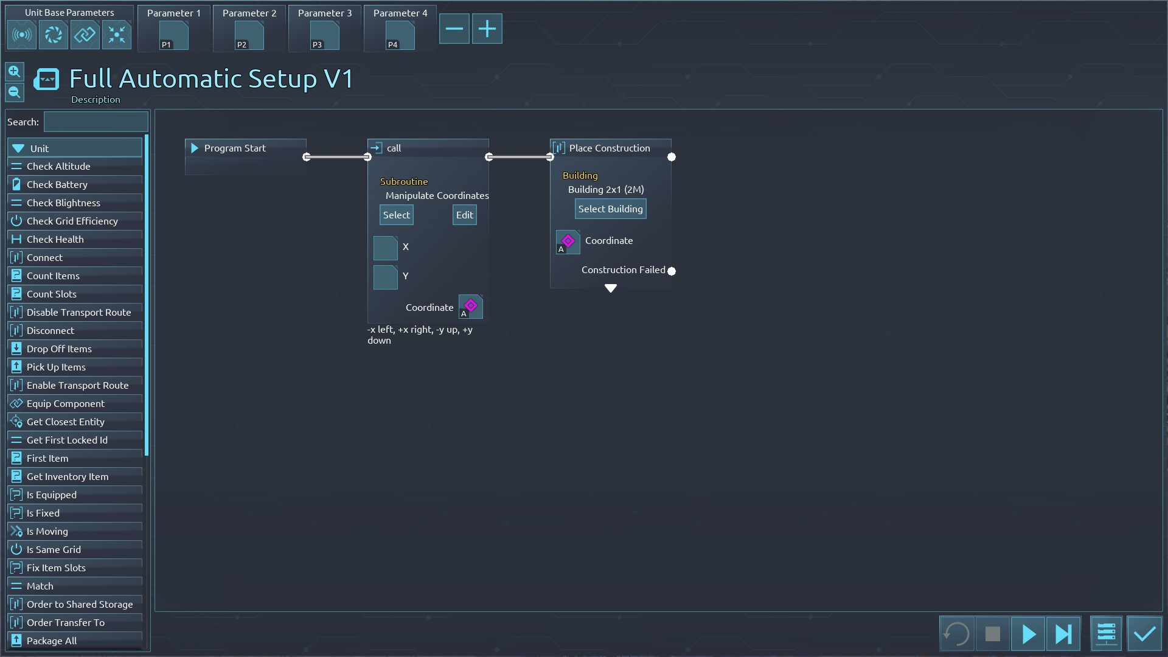Expand the Place Construction node arrow
The image size is (1168, 657).
[x=611, y=288]
